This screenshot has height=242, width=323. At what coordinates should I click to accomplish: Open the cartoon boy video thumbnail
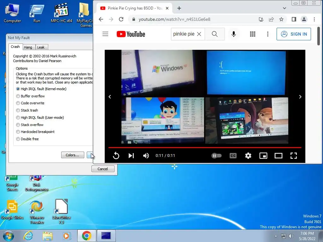coord(163,120)
